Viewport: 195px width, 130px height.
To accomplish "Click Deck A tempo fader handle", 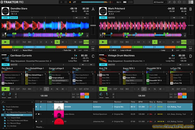I will pyautogui.click(x=93, y=25).
